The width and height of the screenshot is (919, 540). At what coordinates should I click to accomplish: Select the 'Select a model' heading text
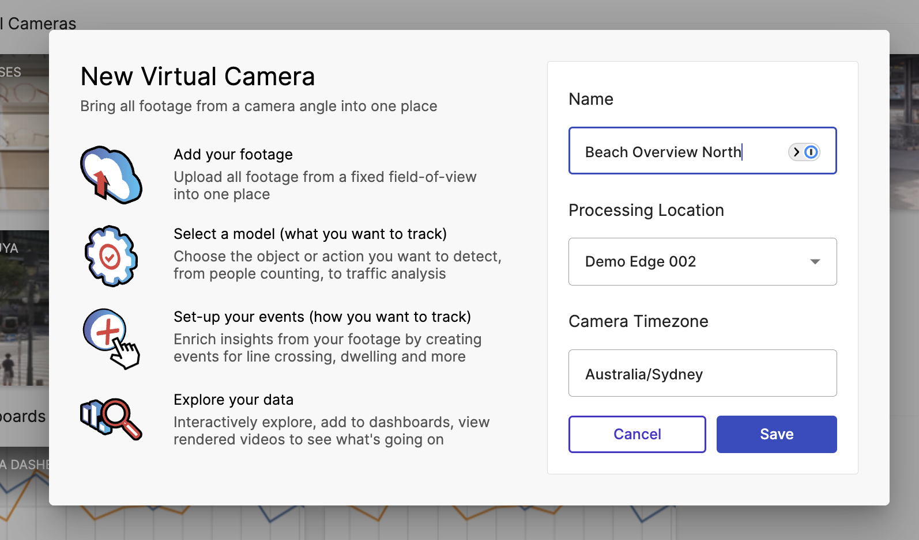(310, 234)
